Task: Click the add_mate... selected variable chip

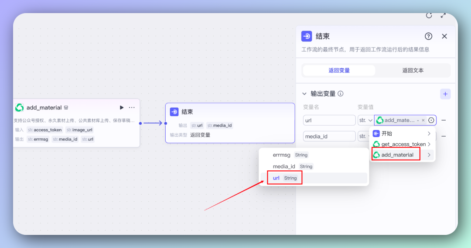Action: click(x=401, y=120)
